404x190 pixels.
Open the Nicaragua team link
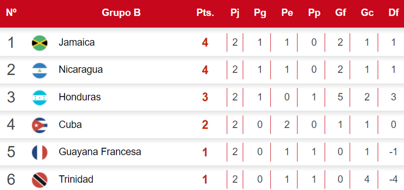(80, 70)
